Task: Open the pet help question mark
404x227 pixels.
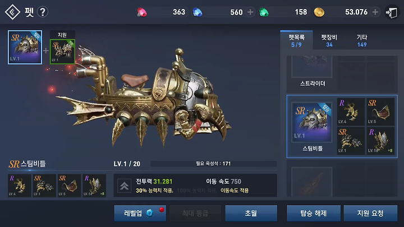Action: point(43,12)
